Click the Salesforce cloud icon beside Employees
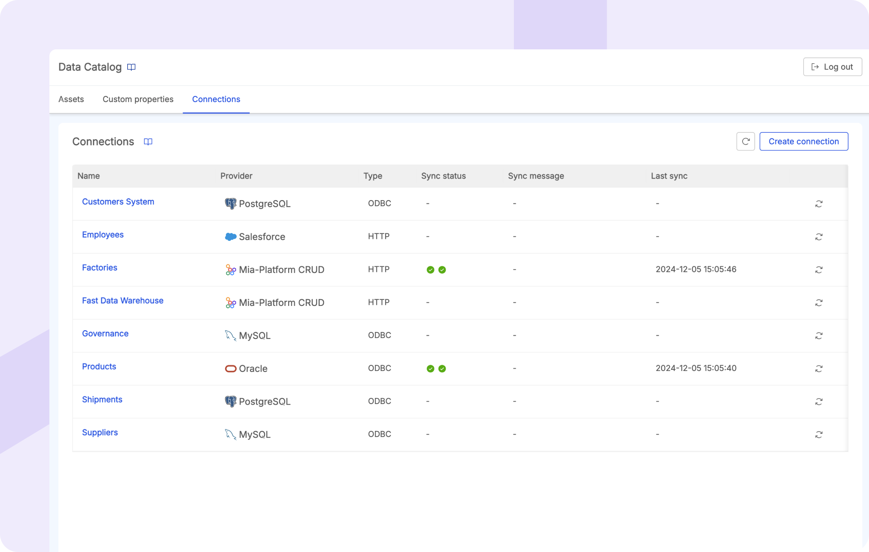Viewport: 869px width, 552px height. pyautogui.click(x=230, y=236)
